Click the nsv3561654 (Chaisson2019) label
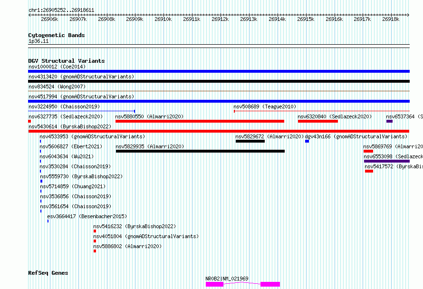 coord(76,206)
